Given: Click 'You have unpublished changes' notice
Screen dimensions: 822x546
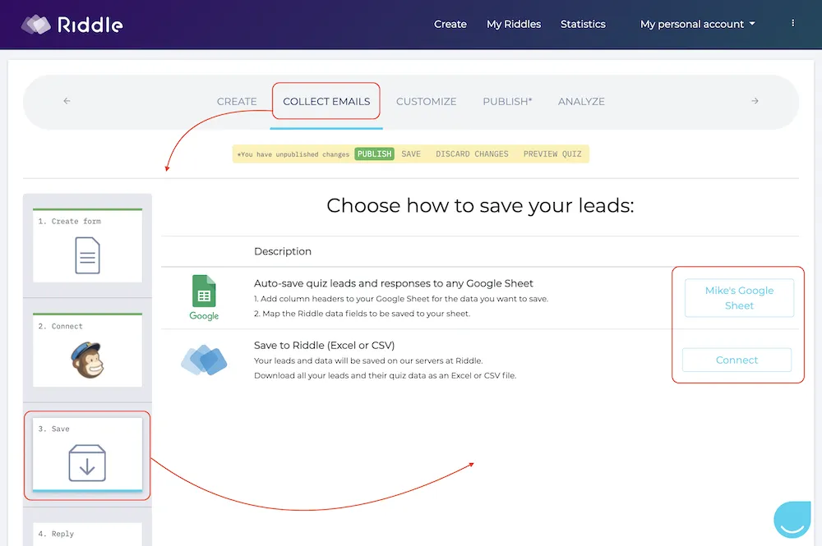Looking at the screenshot, I should click(x=293, y=154).
